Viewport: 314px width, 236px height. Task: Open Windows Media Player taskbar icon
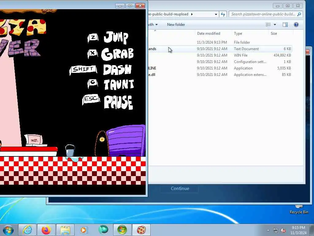pos(84,230)
